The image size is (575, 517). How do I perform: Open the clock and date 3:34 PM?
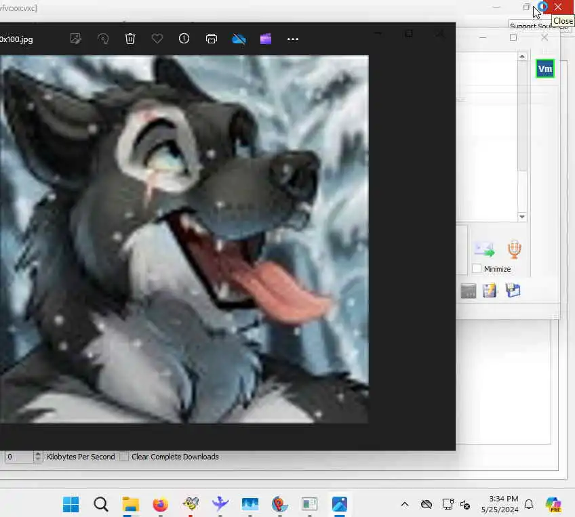pyautogui.click(x=500, y=504)
